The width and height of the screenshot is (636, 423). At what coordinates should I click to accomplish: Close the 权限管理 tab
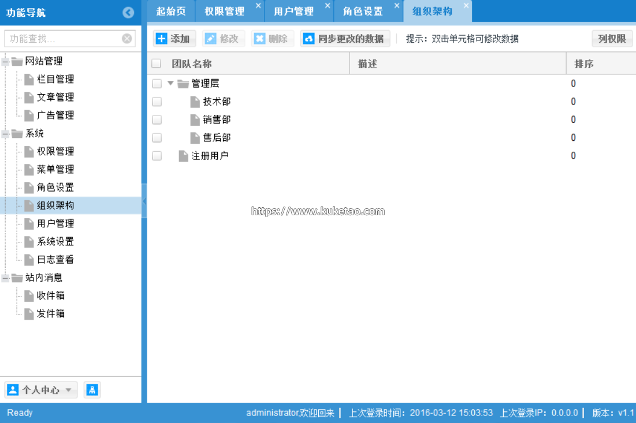pos(258,6)
